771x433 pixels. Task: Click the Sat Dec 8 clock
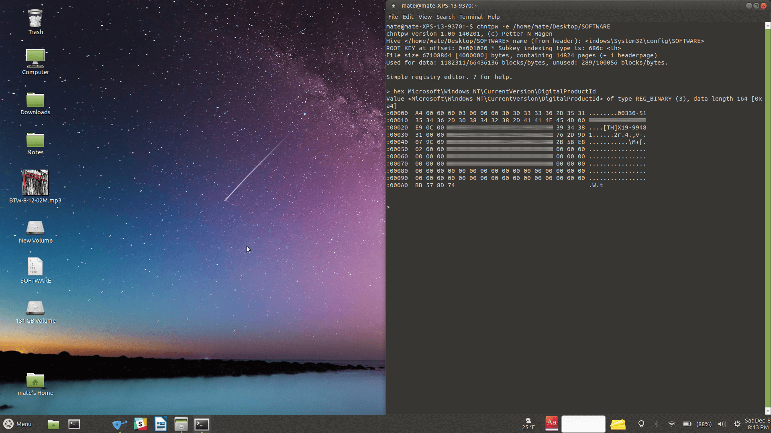pos(757,424)
